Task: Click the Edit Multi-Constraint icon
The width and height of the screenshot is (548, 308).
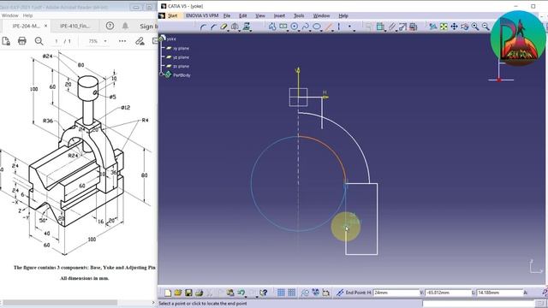Action: pyautogui.click(x=413, y=27)
